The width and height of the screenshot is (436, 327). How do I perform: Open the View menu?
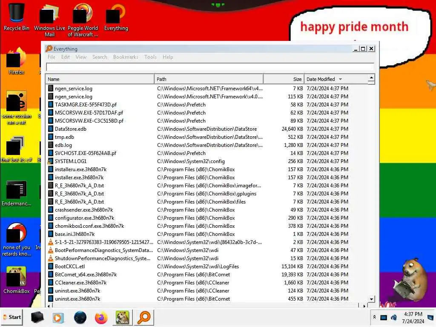[81, 57]
